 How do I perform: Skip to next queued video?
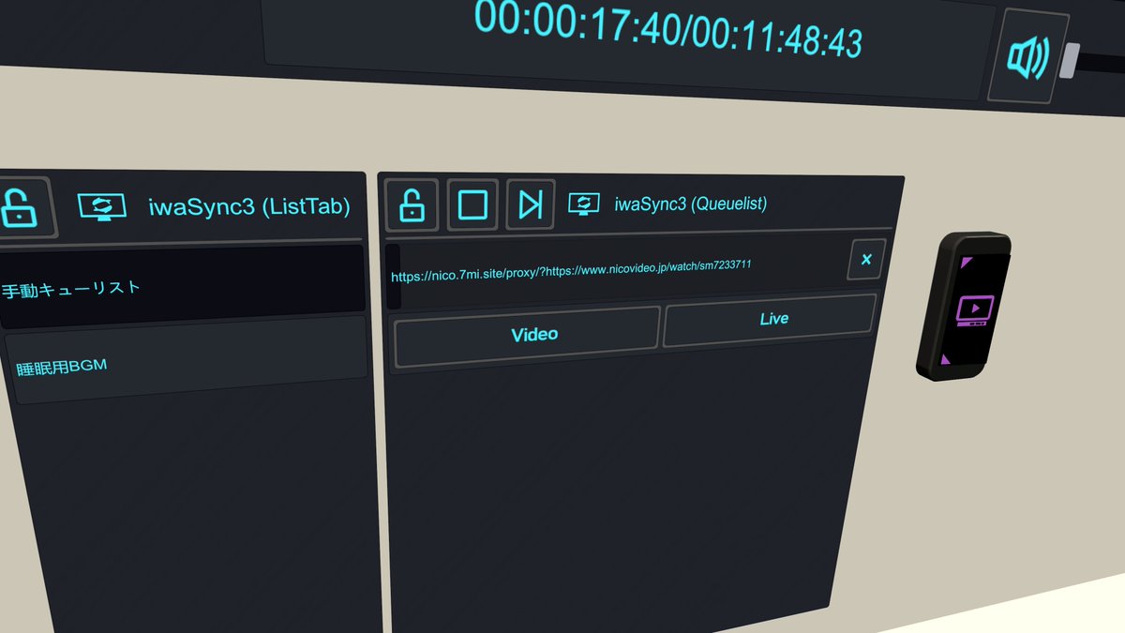coord(531,203)
